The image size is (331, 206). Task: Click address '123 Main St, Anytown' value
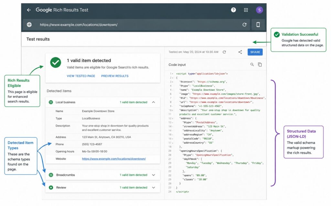click(106, 137)
